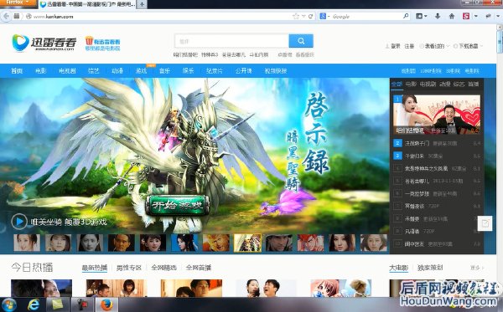Click the green 开始游戏 banner button

pos(178,205)
